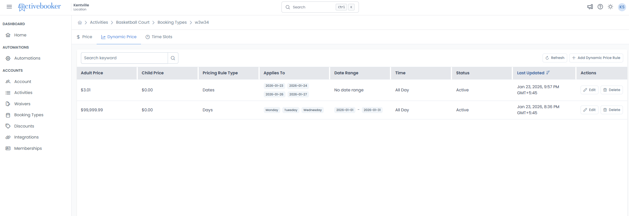Click Home icon in sidebar
The height and width of the screenshot is (216, 629).
click(8, 35)
